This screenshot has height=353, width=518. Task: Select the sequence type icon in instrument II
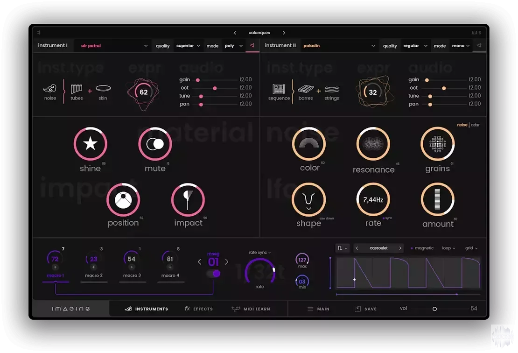point(279,89)
